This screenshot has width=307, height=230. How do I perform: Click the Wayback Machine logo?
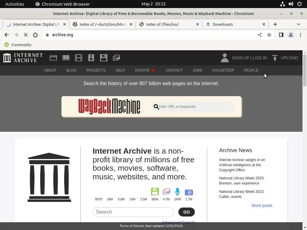point(109,107)
